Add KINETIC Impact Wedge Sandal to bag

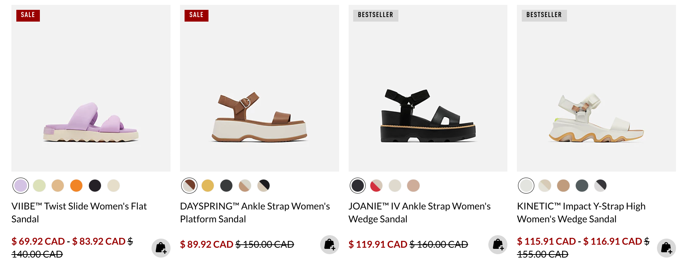tap(666, 248)
